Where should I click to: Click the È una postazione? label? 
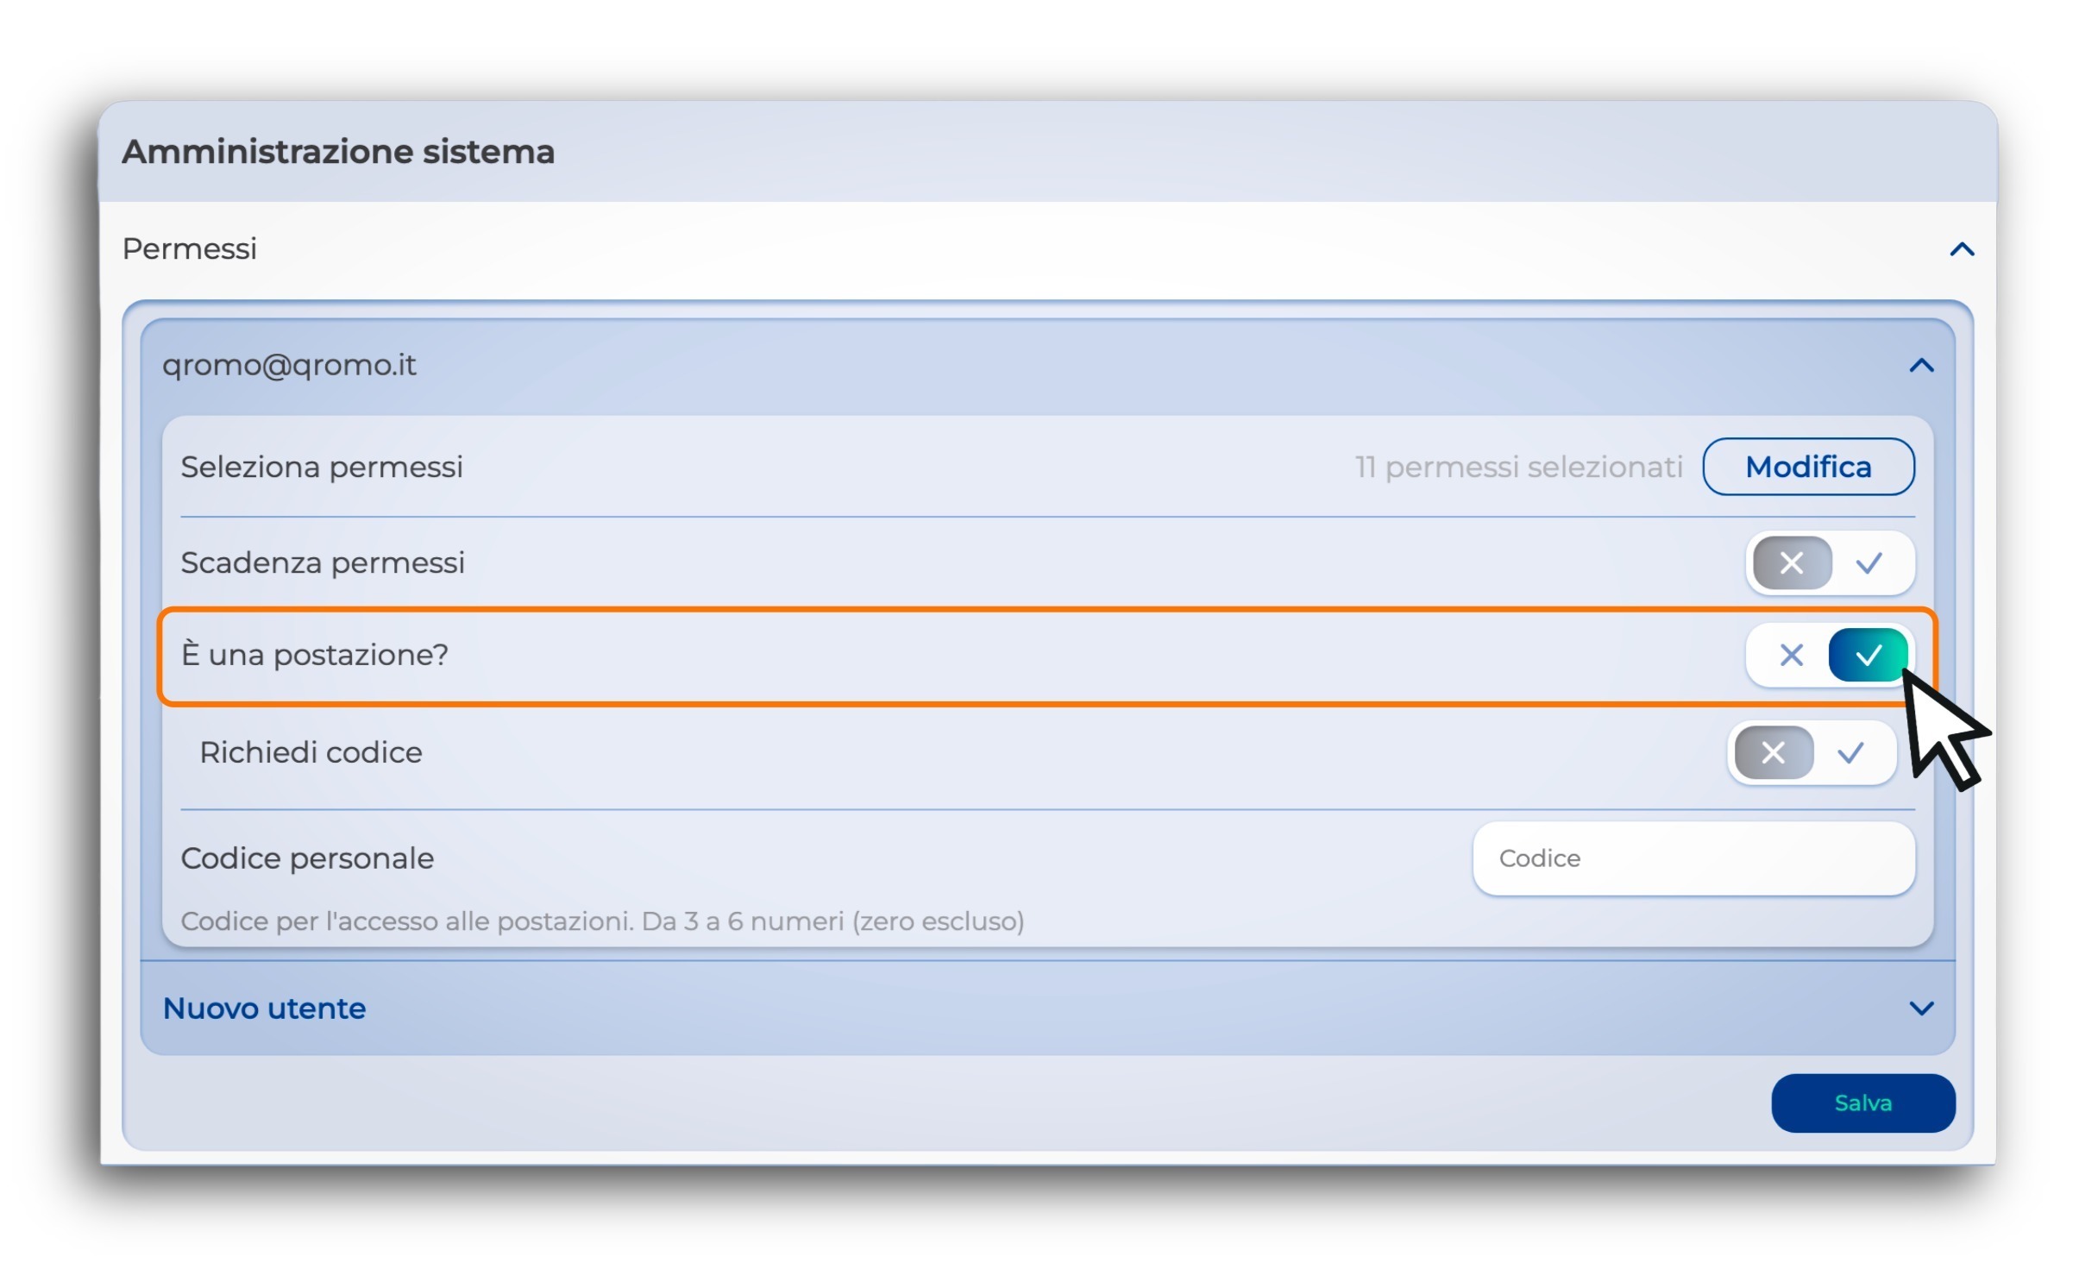coord(315,655)
